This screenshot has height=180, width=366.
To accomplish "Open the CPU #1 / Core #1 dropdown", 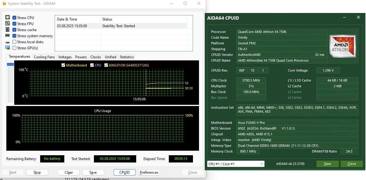I will pos(236,164).
